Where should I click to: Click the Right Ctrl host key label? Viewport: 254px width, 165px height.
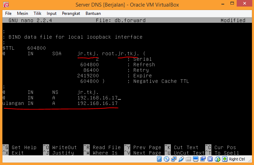pos(237,159)
